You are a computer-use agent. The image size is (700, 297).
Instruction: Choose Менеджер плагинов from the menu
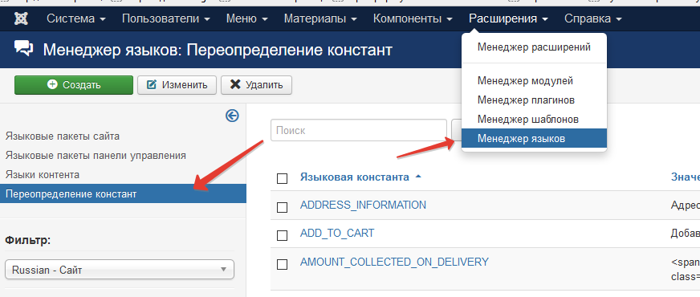[x=534, y=100]
